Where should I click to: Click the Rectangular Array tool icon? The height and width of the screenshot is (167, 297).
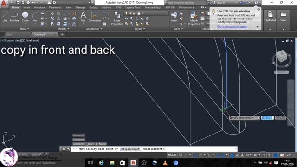point(65,24)
